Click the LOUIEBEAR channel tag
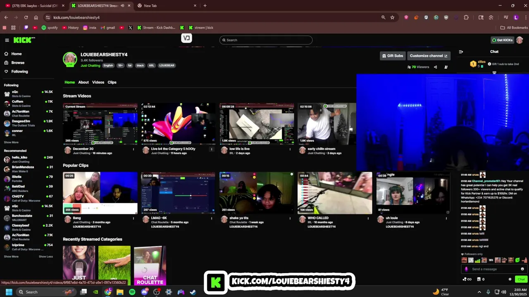Viewport: 529px width, 297px height. 167,66
